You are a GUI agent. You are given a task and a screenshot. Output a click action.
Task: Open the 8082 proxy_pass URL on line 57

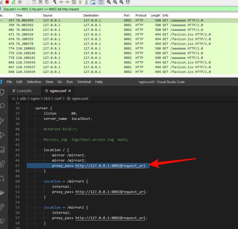click(x=110, y=218)
